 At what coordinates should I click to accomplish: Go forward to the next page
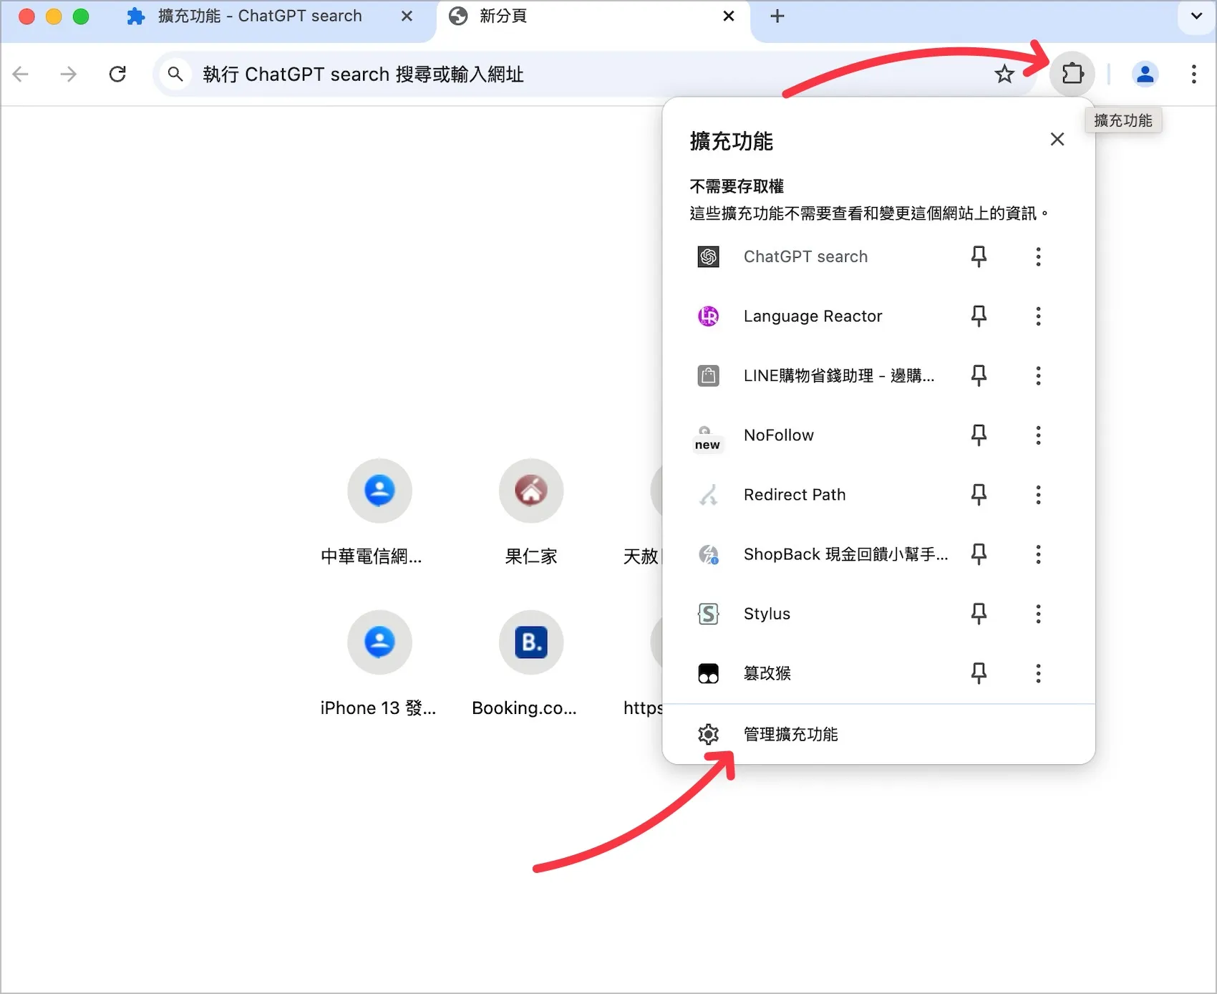pos(69,74)
